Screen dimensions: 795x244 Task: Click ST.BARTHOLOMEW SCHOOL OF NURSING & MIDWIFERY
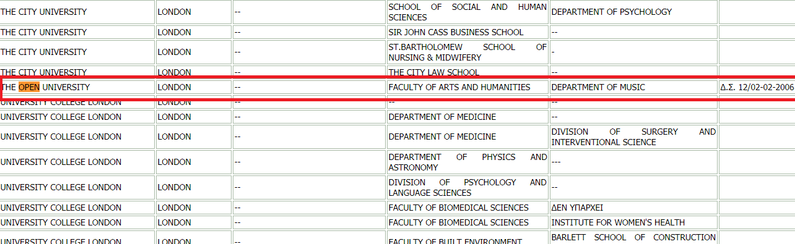pos(467,52)
